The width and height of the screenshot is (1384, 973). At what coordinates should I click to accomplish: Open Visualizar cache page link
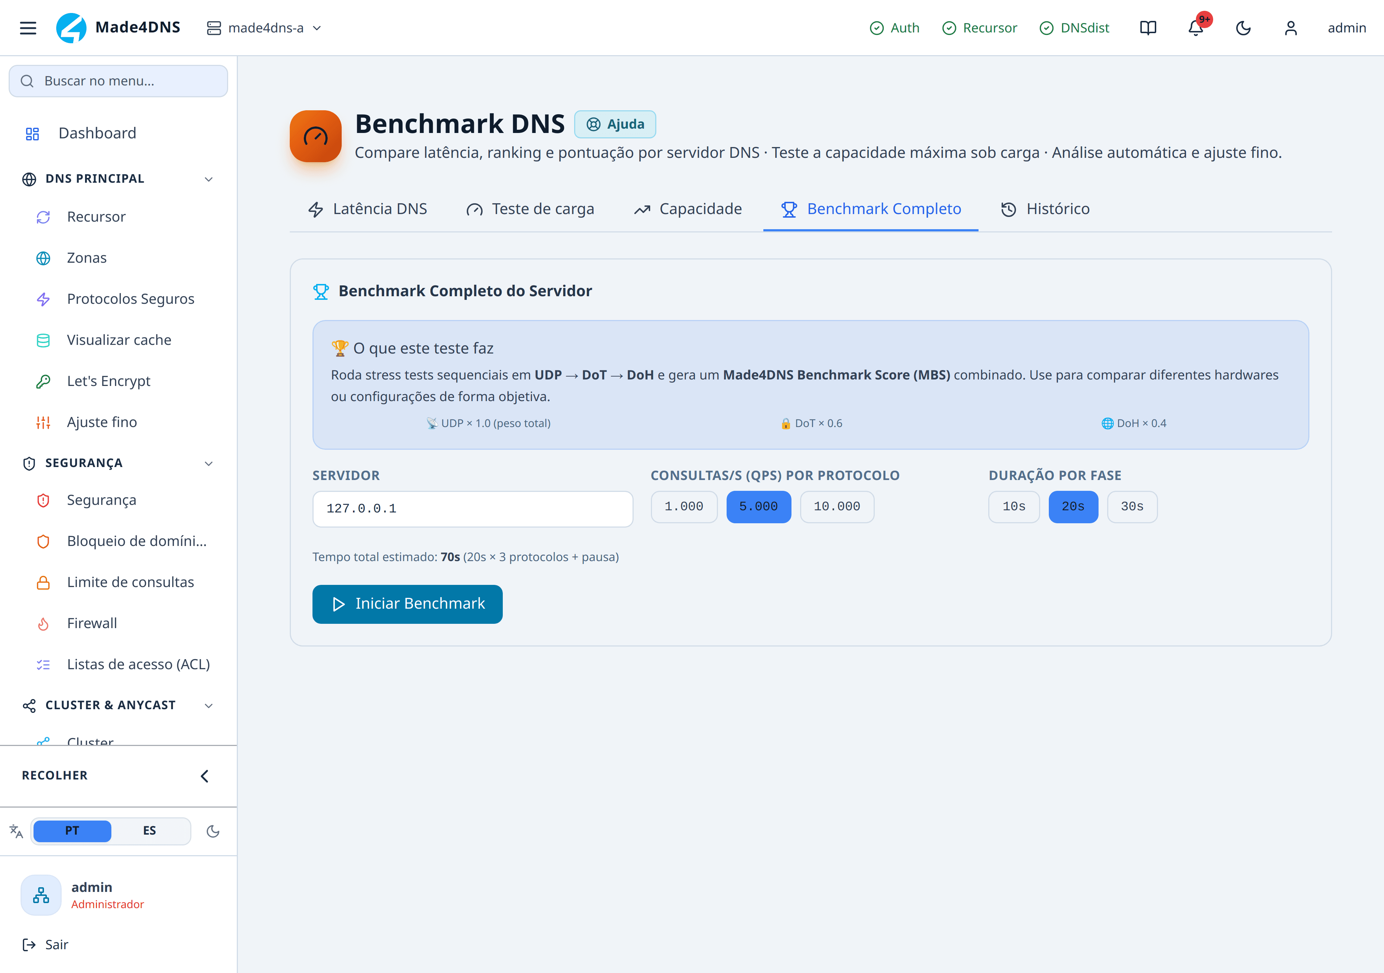coord(119,340)
